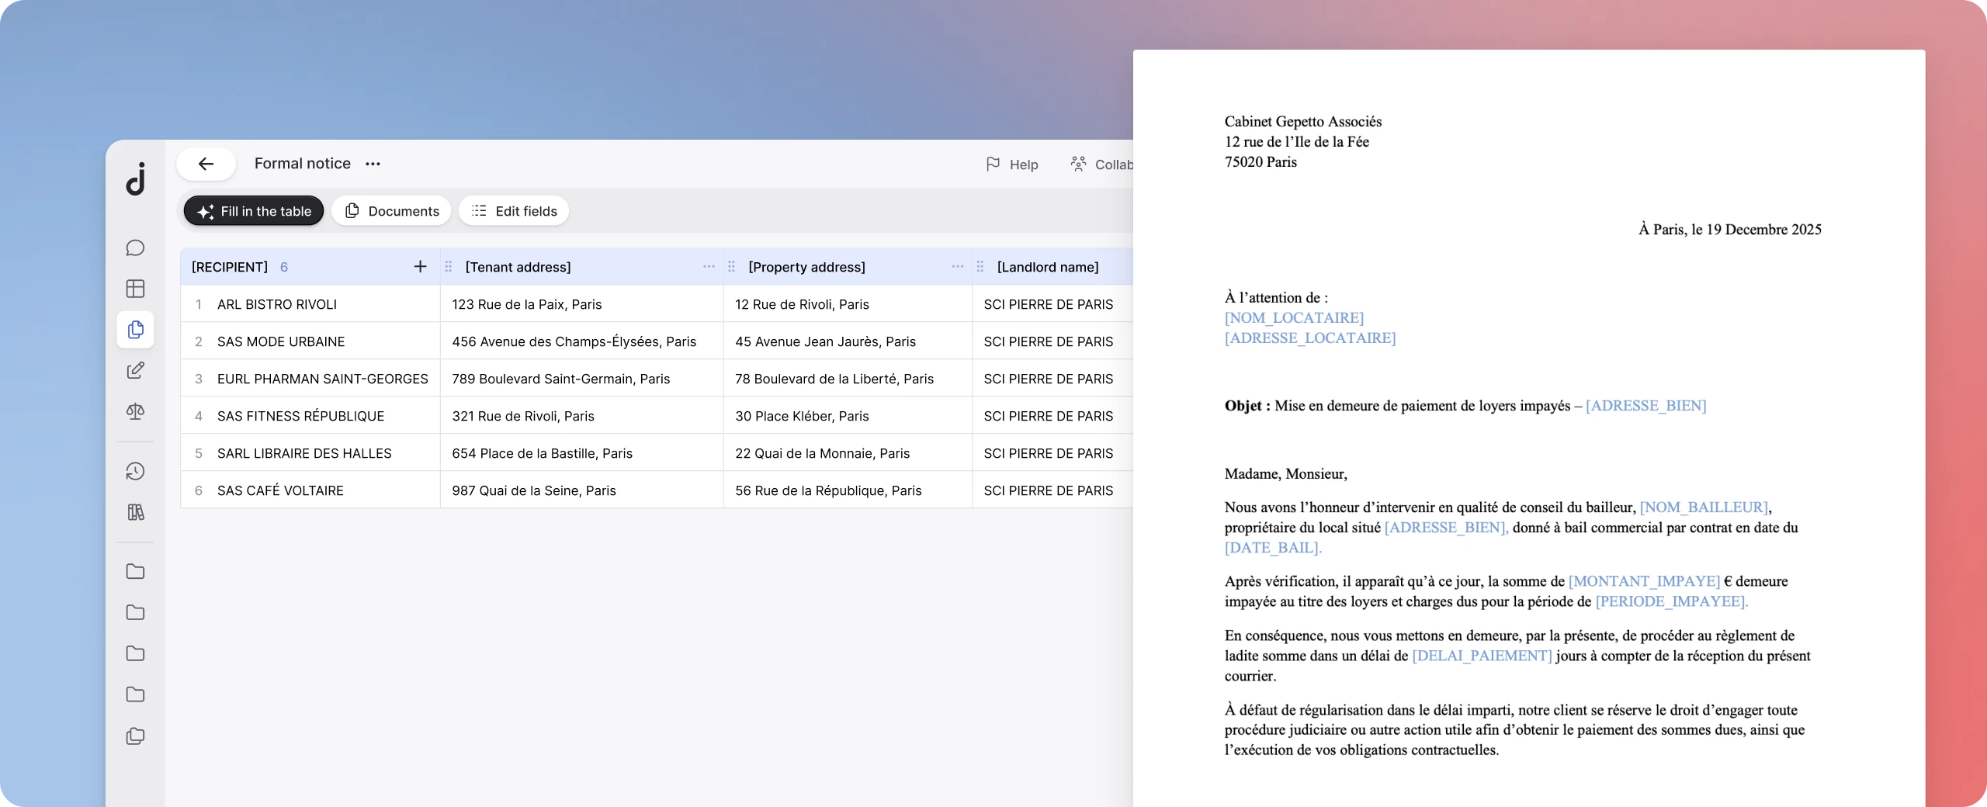This screenshot has height=807, width=1987.
Task: Open the Edit fields button
Action: pyautogui.click(x=514, y=211)
